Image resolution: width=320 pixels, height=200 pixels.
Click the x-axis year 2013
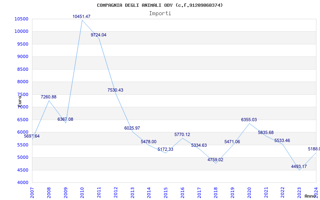click(x=132, y=193)
